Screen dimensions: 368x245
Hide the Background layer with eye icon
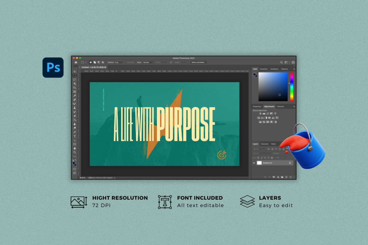[254, 163]
